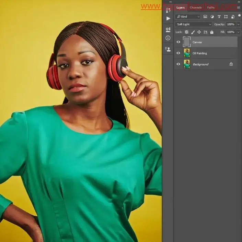Viewport: 242px width, 242px height.
Task: Click the Opacity 100% value field
Action: [x=231, y=24]
